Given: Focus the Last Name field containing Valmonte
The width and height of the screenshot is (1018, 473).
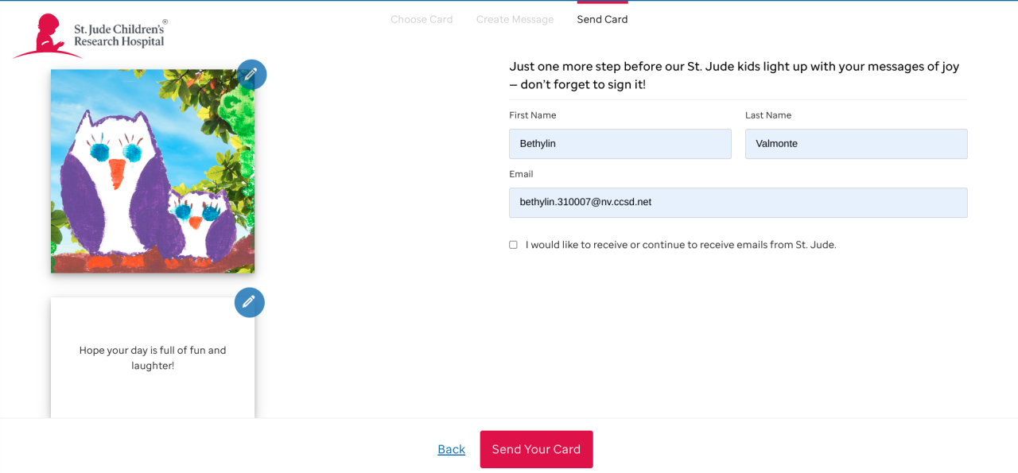Looking at the screenshot, I should (x=856, y=144).
